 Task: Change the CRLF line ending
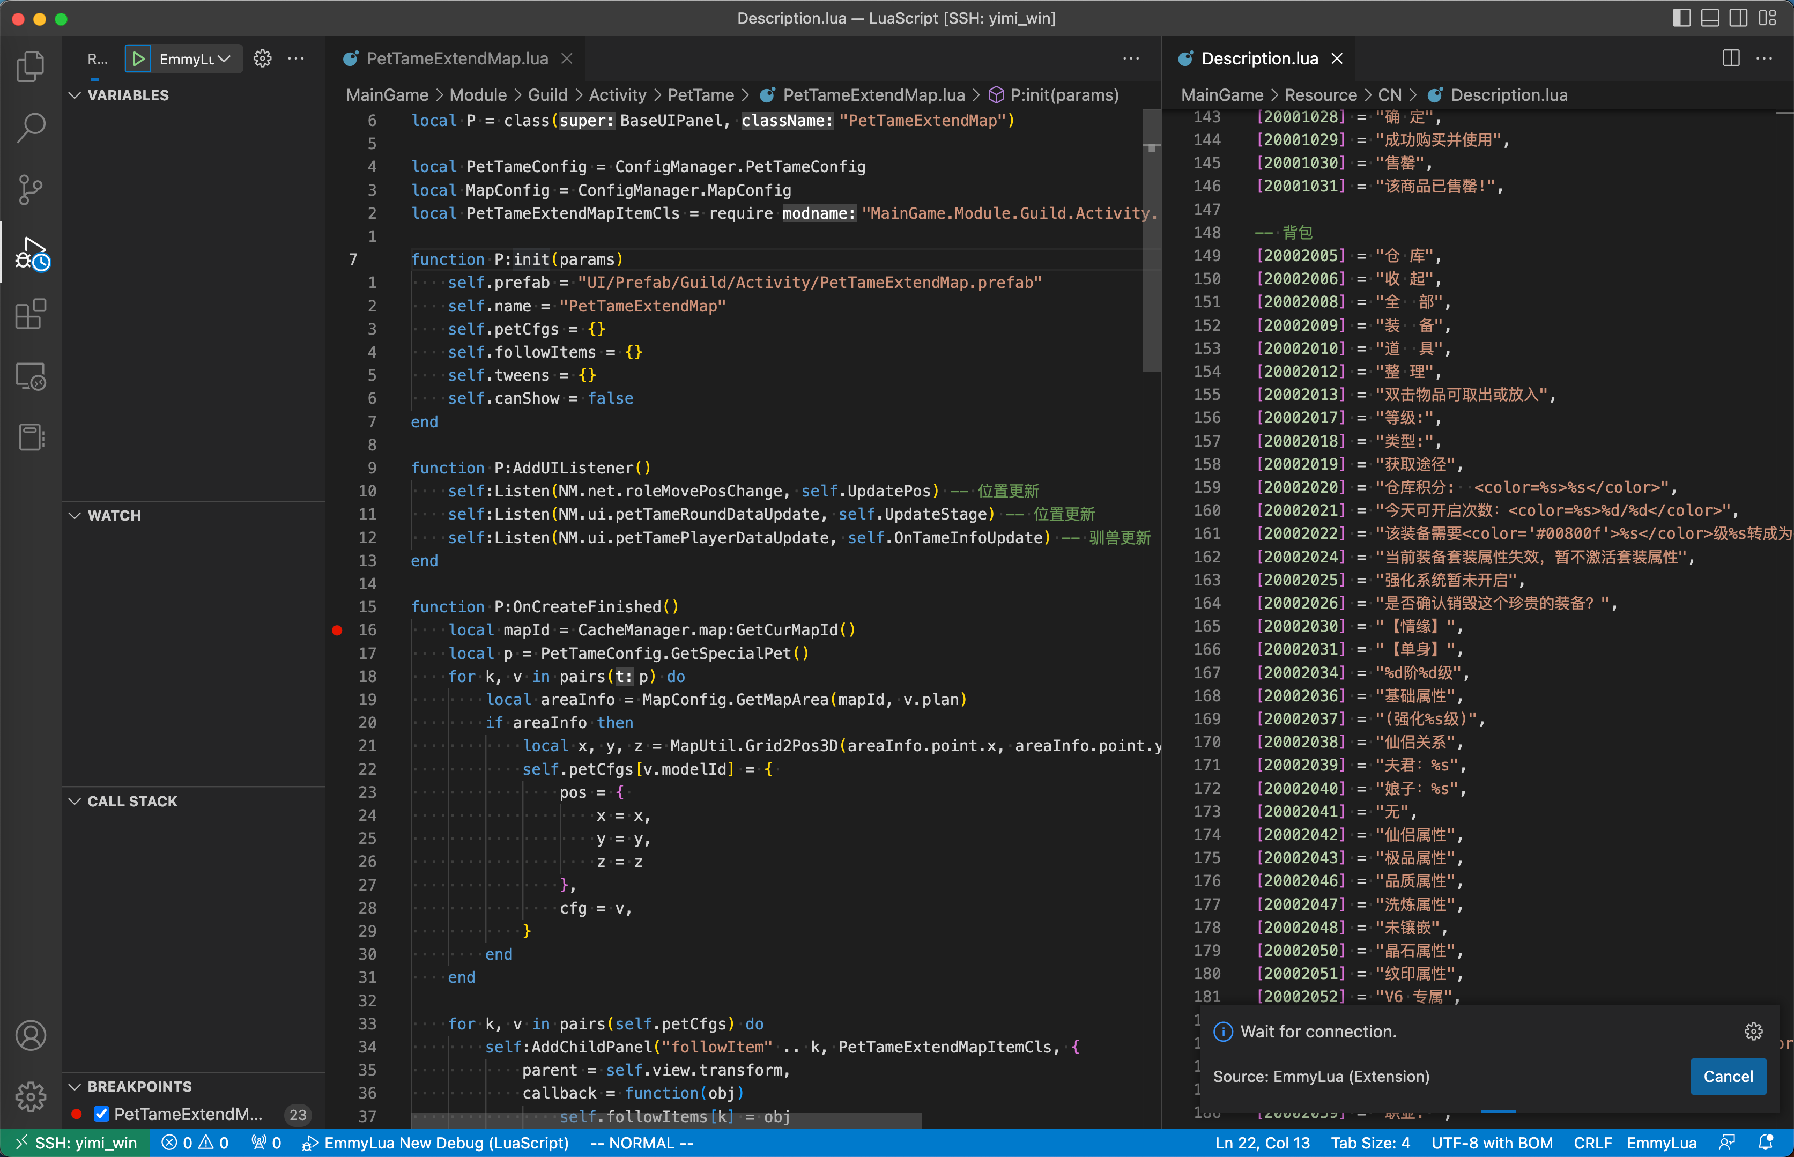(x=1592, y=1143)
